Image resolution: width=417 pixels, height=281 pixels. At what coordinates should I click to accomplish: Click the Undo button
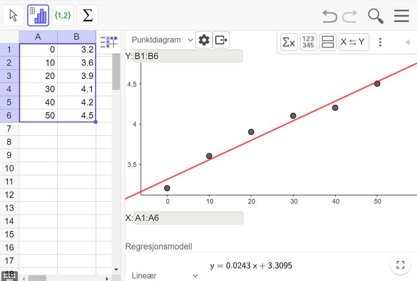[330, 16]
